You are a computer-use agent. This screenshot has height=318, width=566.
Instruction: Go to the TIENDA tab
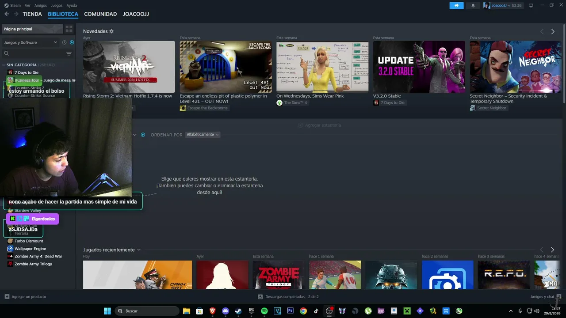point(32,14)
